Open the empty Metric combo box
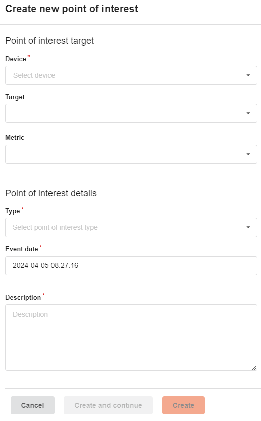 coord(131,154)
